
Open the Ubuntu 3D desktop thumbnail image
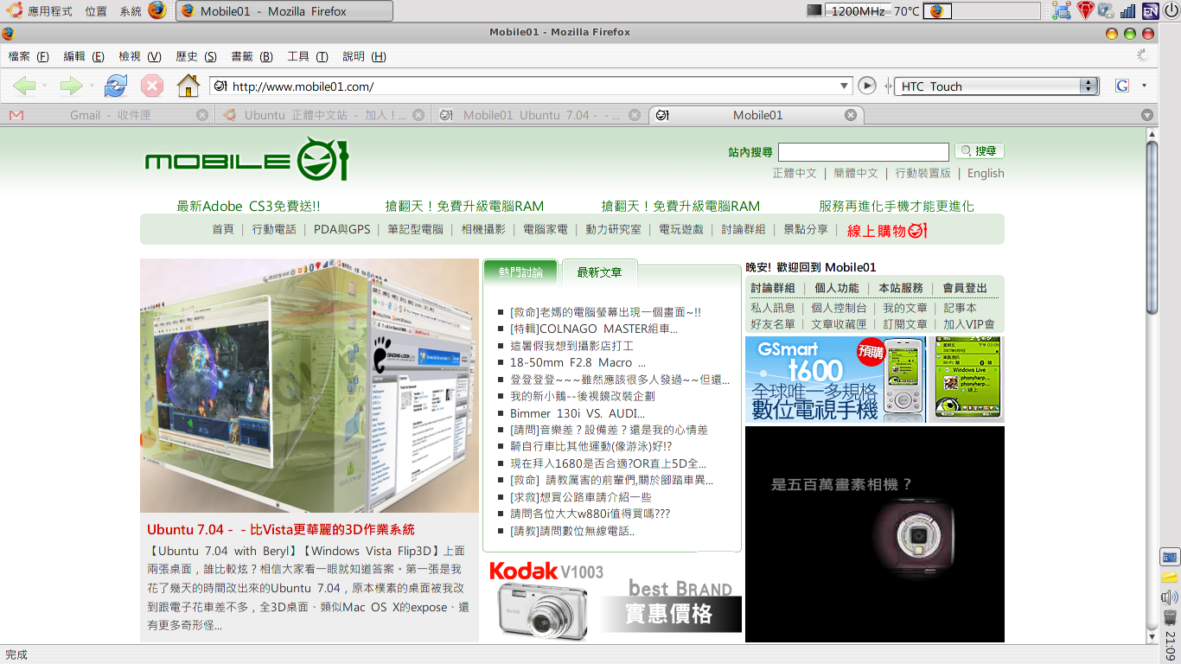pyautogui.click(x=310, y=386)
